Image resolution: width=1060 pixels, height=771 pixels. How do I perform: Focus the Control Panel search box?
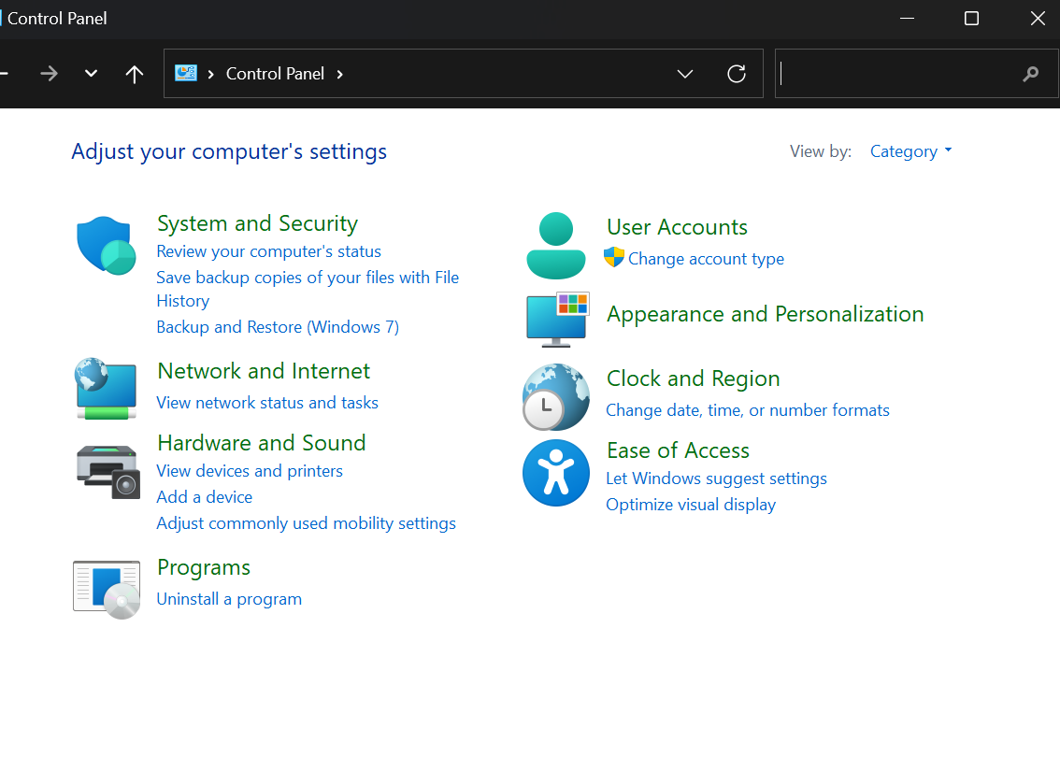[897, 74]
